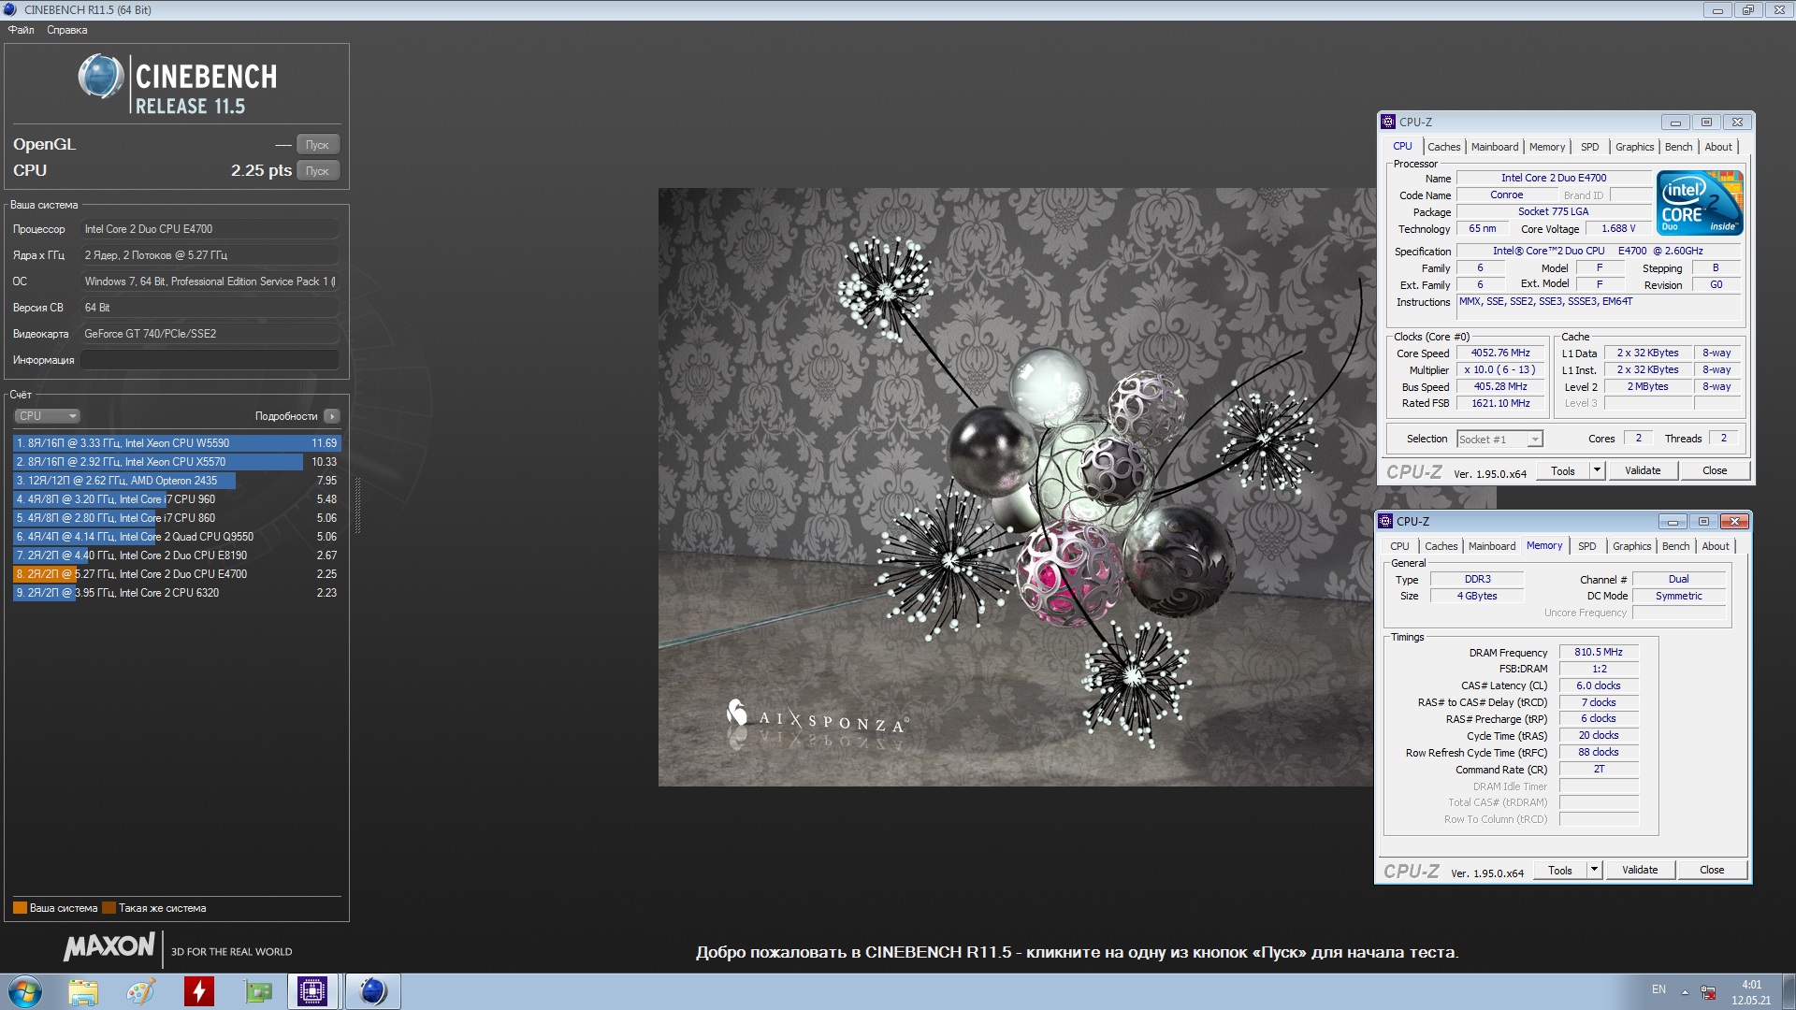Click the DRAM Frequency value 810.5 MHz
The image size is (1796, 1010).
click(1599, 653)
